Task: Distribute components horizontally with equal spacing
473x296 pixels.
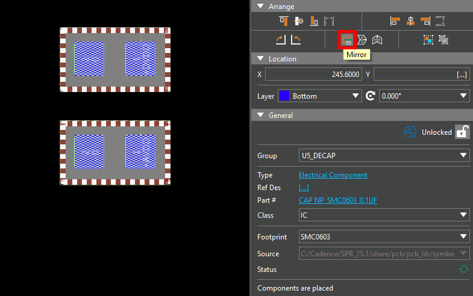Action: (x=329, y=21)
